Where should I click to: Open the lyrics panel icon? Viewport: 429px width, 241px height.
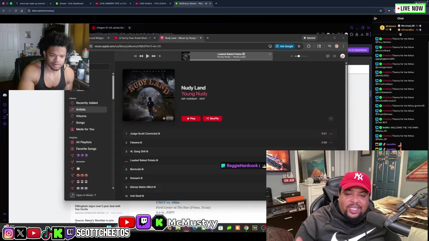point(328,56)
